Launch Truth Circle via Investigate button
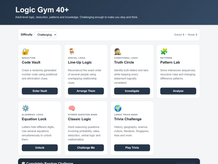Viewport: 218px width, 164px height. pyautogui.click(x=132, y=91)
